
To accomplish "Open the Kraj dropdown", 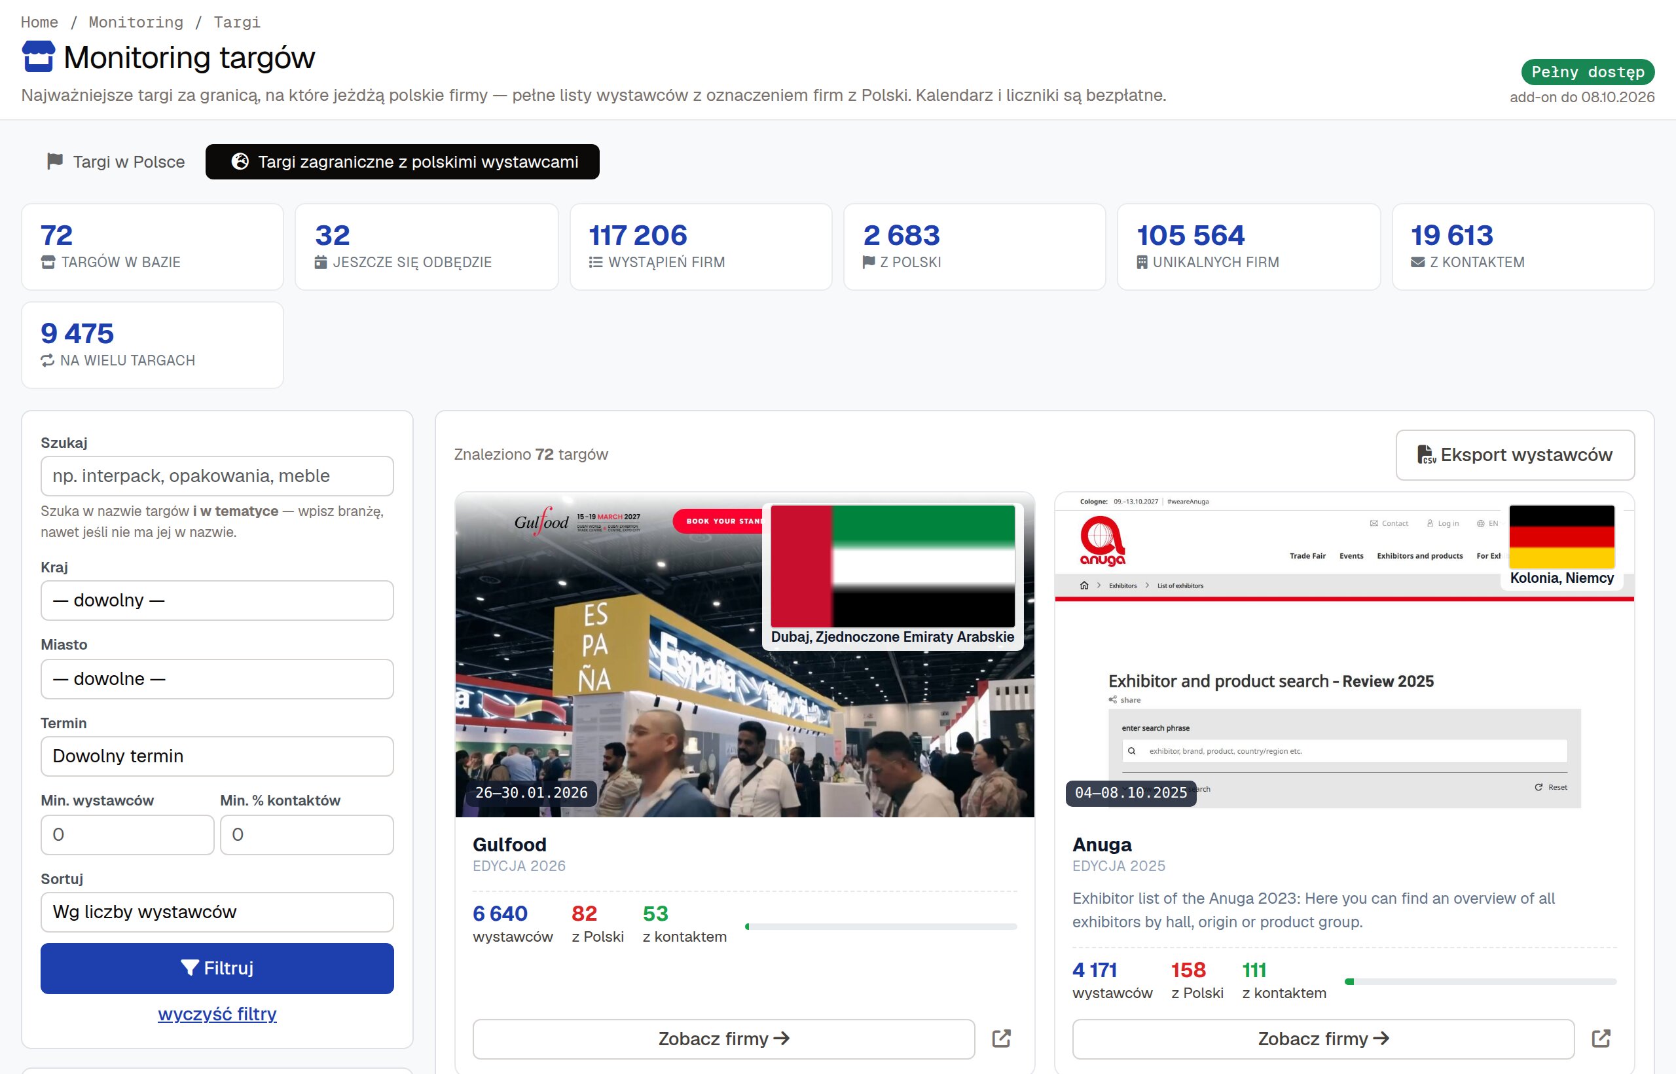I will pos(217,601).
